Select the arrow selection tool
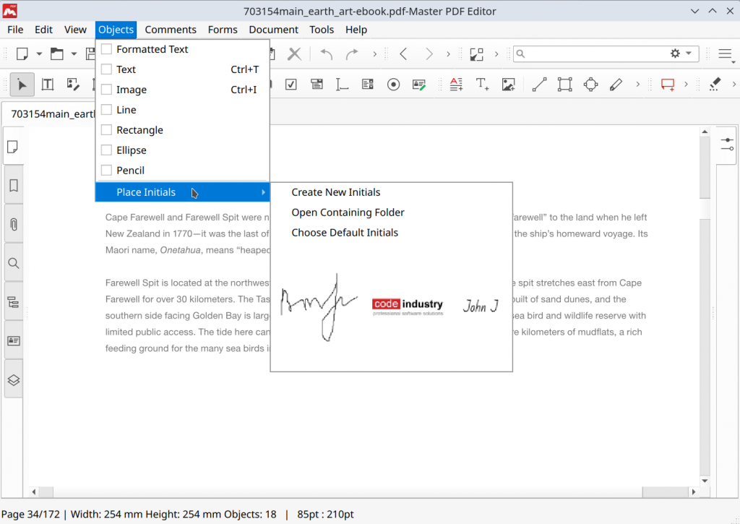The width and height of the screenshot is (740, 524). 22,84
